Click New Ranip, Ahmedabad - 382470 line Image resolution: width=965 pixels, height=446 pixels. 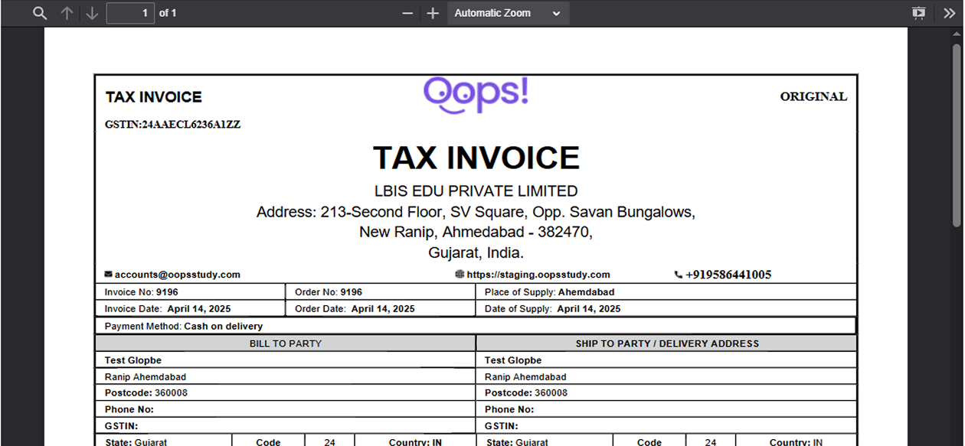pyautogui.click(x=476, y=233)
